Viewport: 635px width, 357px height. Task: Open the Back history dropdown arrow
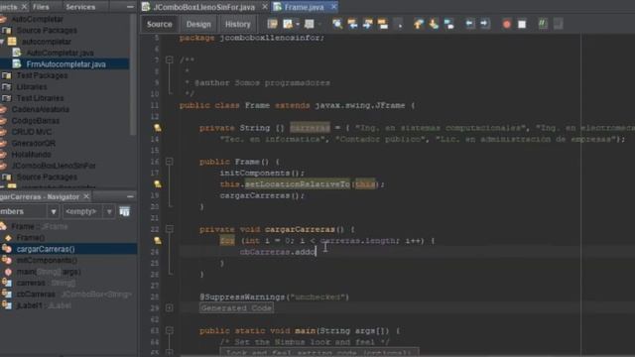pos(298,24)
